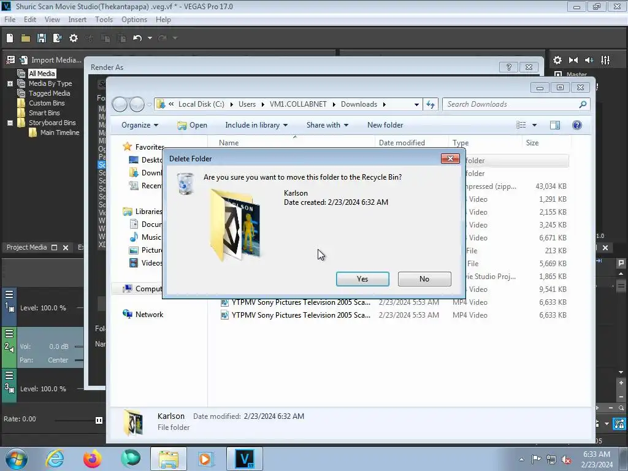Toggle the preview pane icon

point(555,125)
